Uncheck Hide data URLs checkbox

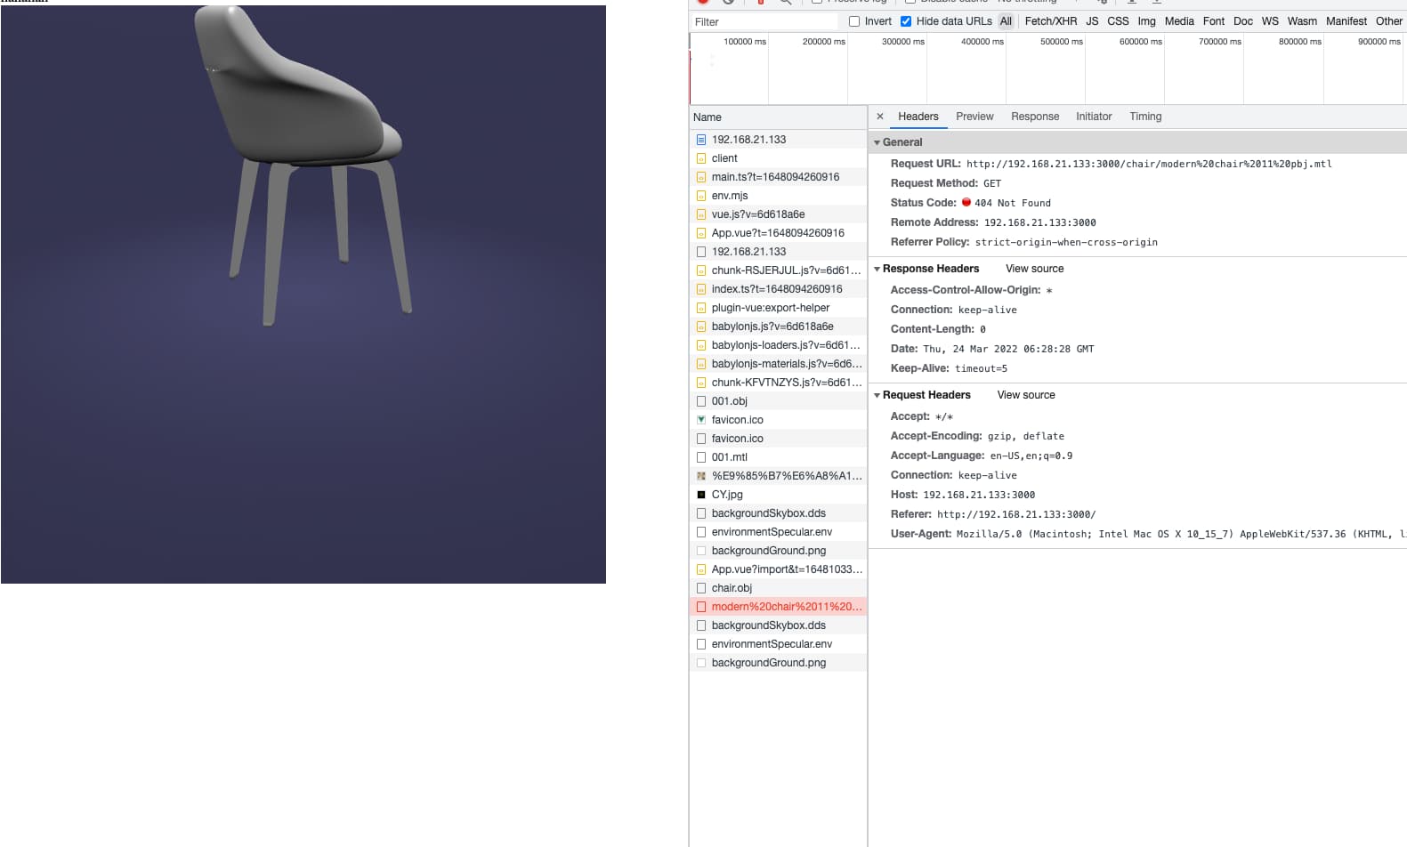[x=906, y=21]
